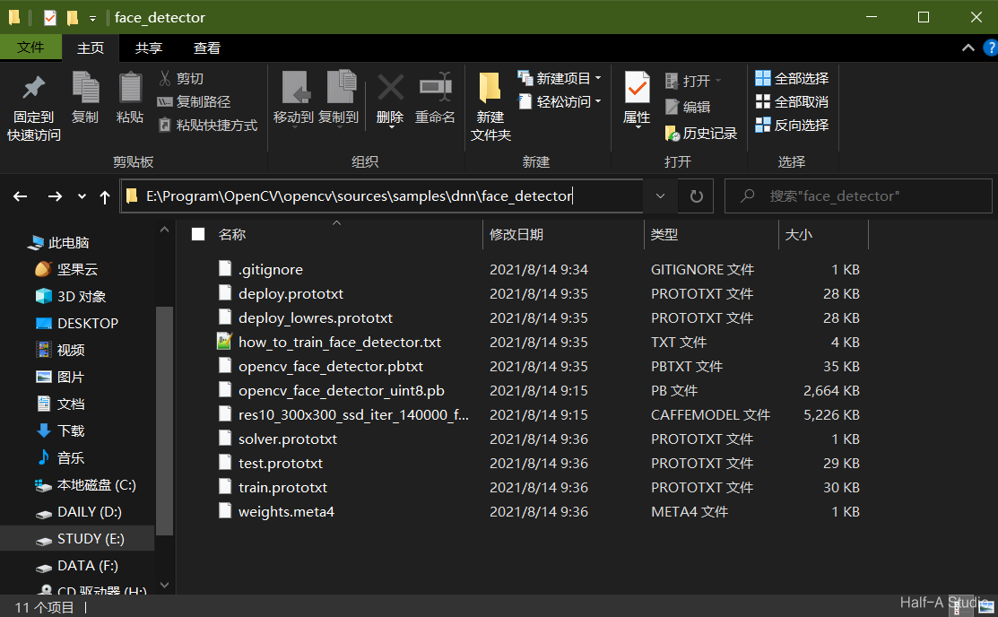Sort by Size (大小) column header
This screenshot has height=617, width=998.
pyautogui.click(x=799, y=234)
